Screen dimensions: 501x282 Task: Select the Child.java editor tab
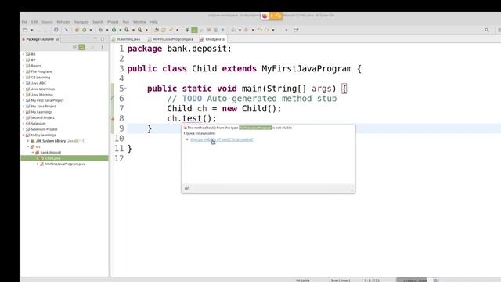(x=213, y=39)
